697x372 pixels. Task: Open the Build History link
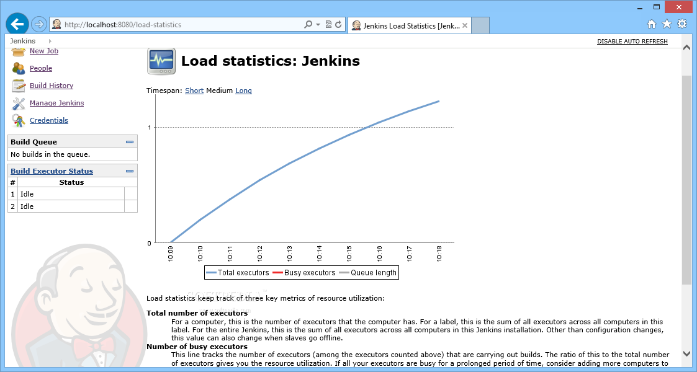52,86
